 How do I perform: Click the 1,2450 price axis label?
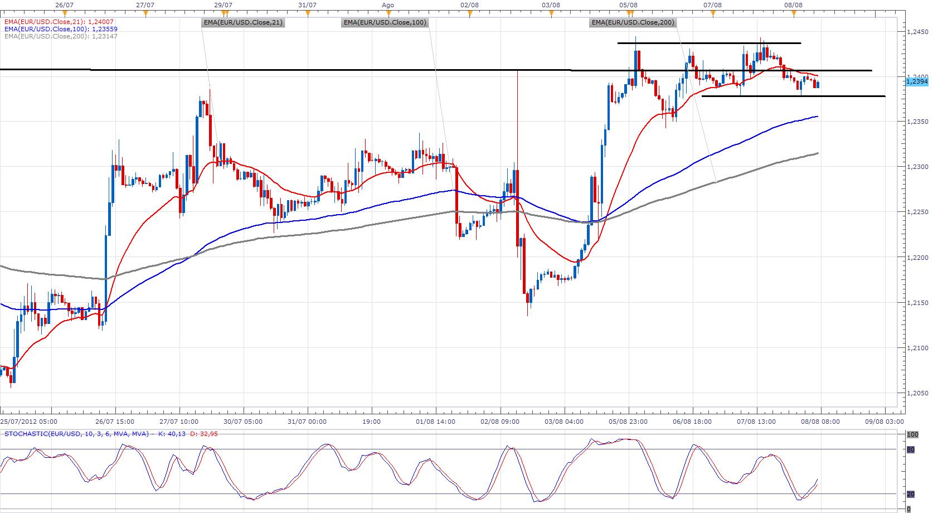(x=917, y=32)
